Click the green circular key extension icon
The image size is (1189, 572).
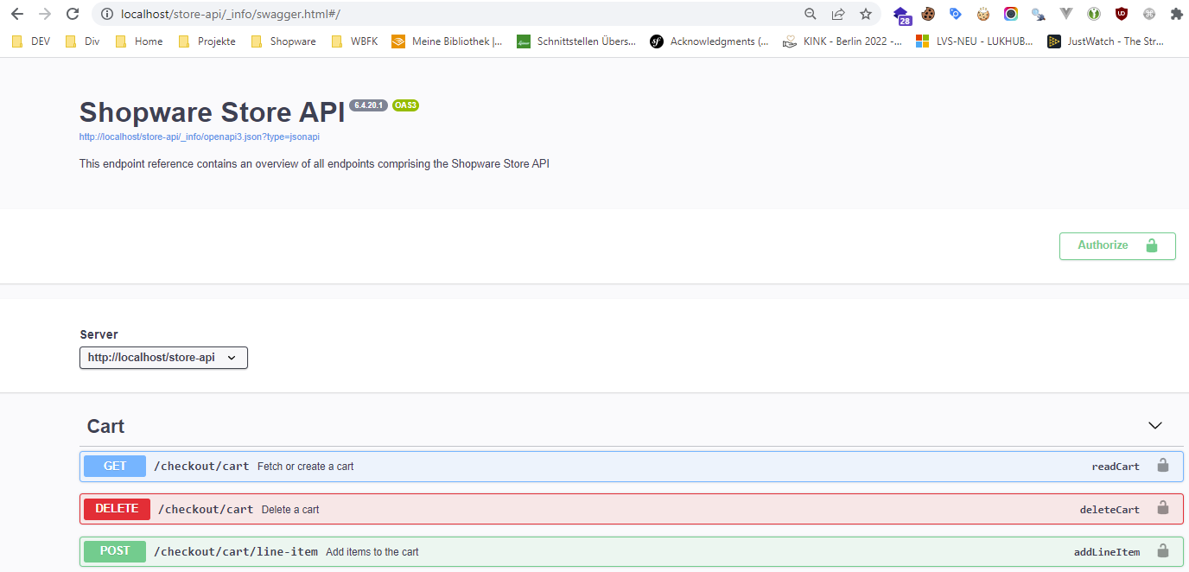click(1094, 14)
